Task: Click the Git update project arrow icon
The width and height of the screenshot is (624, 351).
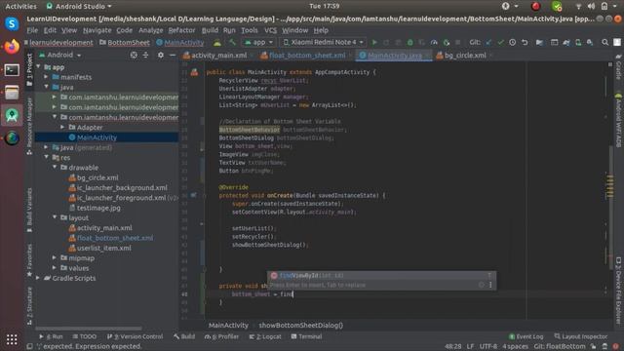Action: 488,42
